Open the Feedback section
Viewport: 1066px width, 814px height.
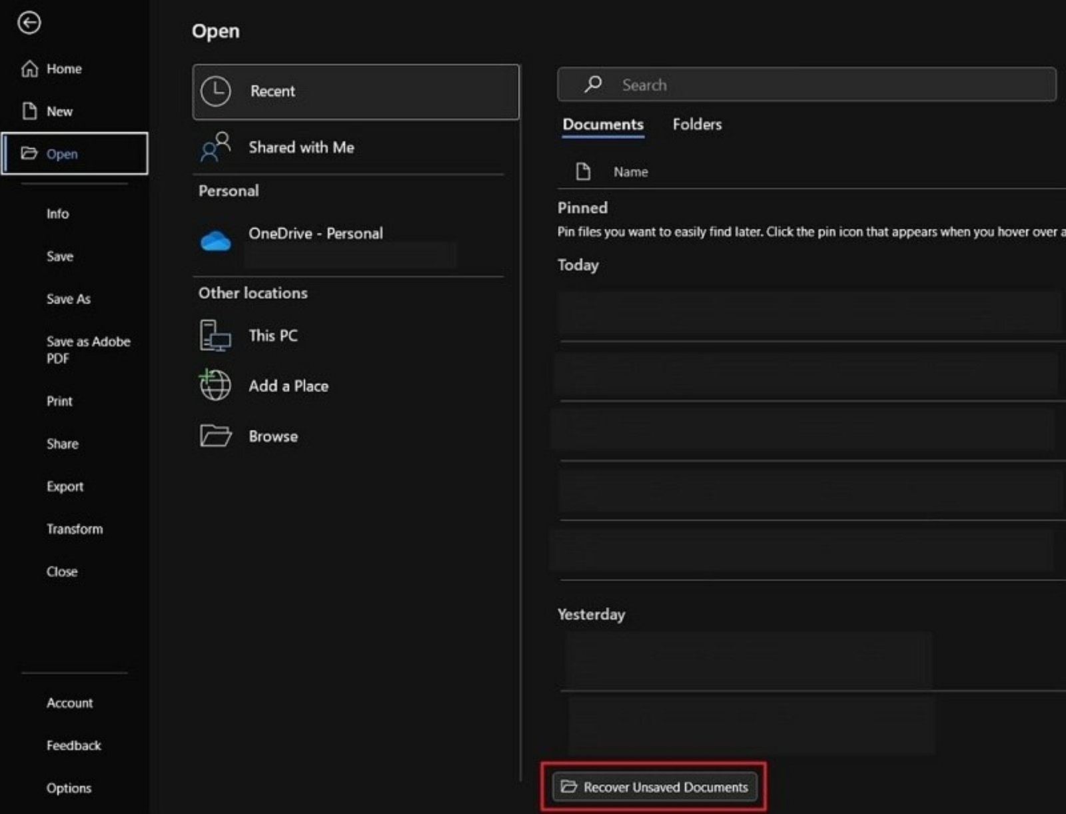point(73,745)
